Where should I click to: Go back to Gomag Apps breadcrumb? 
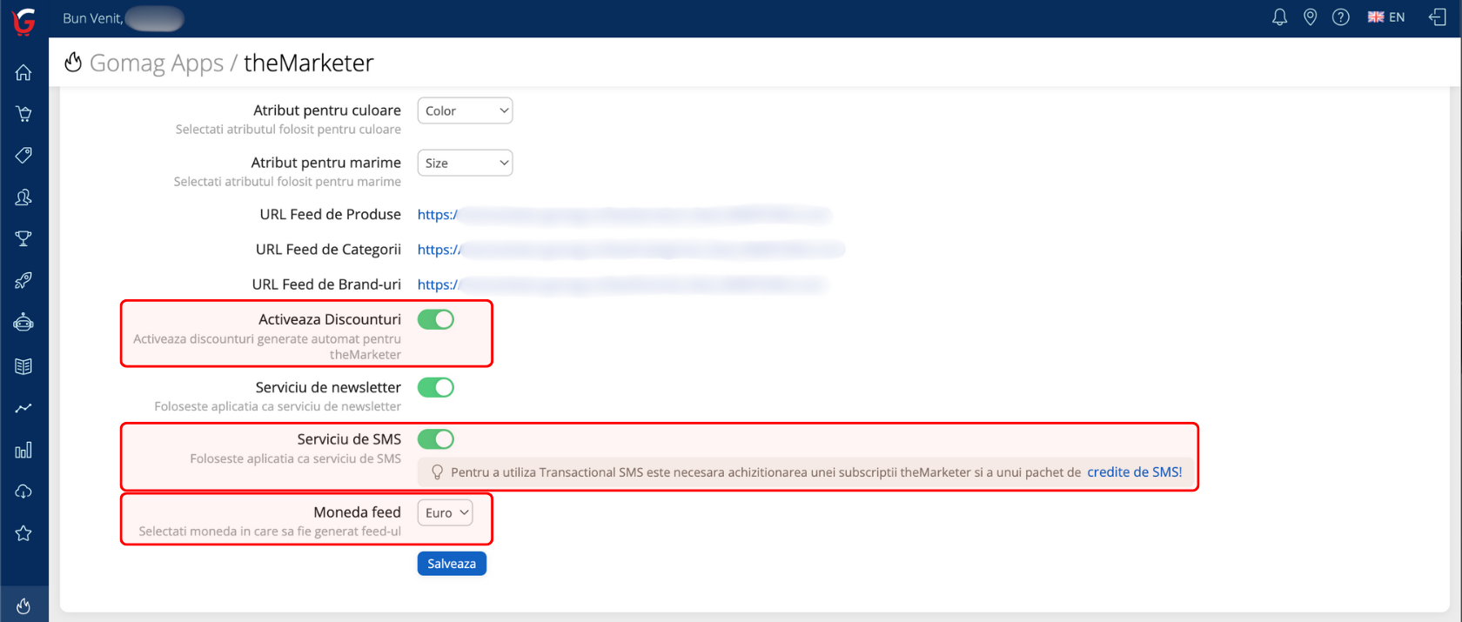tap(157, 64)
